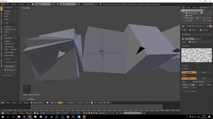The height and width of the screenshot is (119, 213).
Task: Switch to the Physics tool shelf tab
Action: click(x=1, y=37)
